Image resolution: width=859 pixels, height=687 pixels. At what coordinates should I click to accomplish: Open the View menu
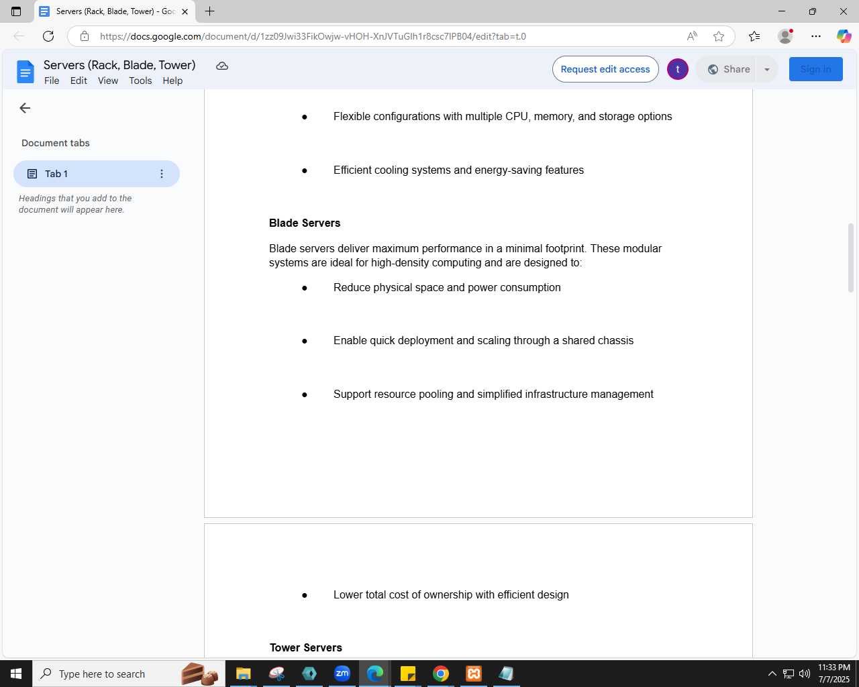[108, 81]
